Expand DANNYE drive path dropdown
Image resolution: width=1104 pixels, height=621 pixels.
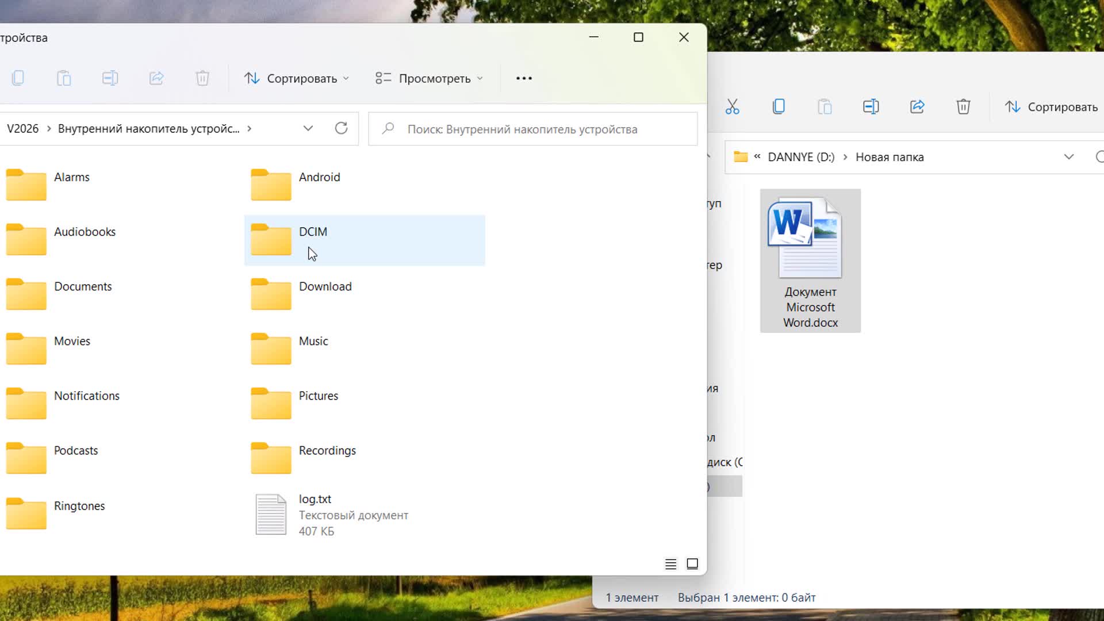pyautogui.click(x=1068, y=157)
